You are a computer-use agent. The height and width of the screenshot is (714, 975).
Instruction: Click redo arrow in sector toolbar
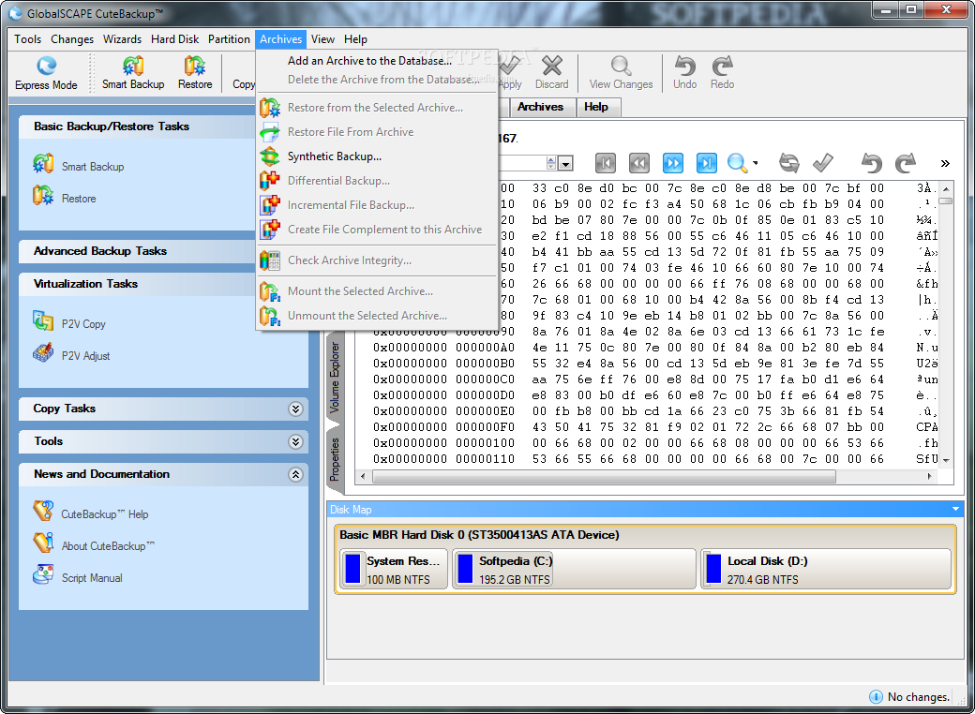point(906,163)
